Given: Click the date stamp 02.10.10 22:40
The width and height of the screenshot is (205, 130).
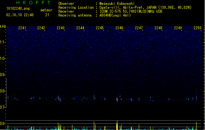Looking at the screenshot, I should (20, 15).
